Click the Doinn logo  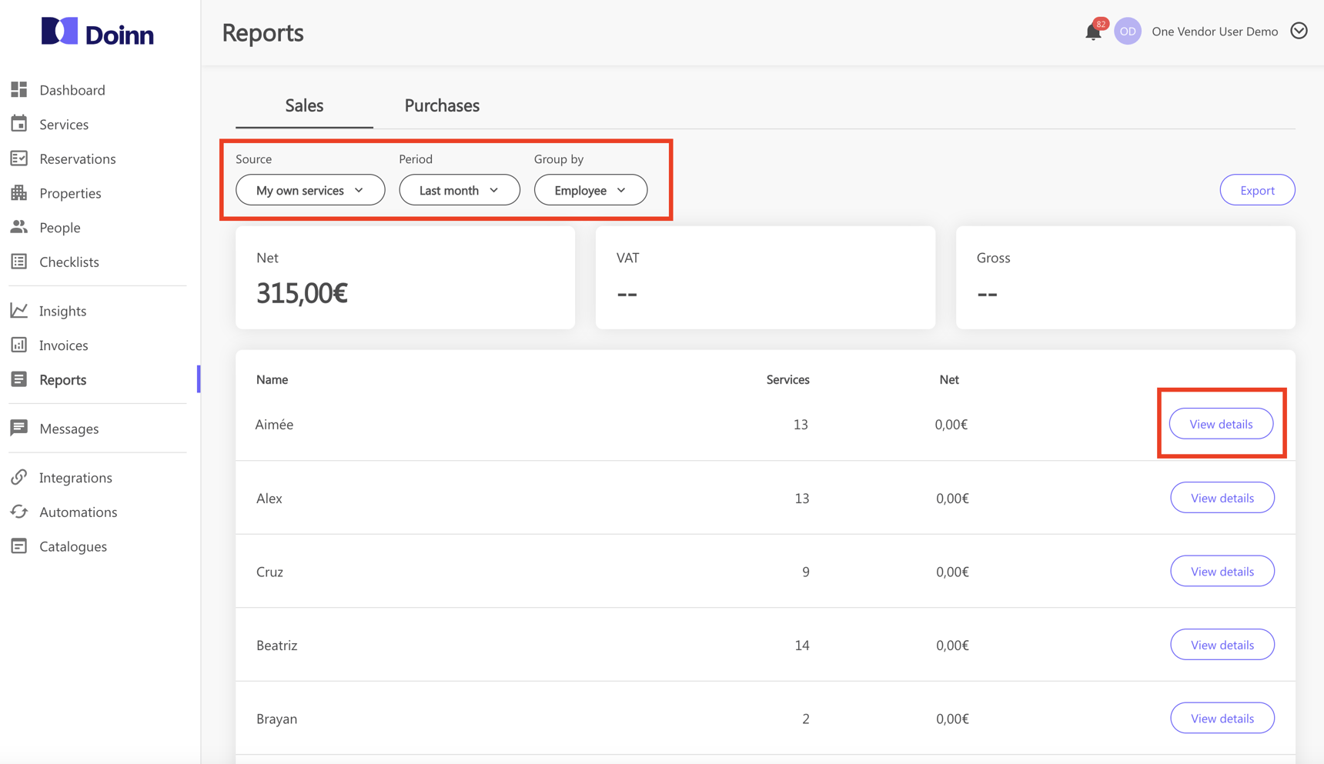click(x=97, y=32)
